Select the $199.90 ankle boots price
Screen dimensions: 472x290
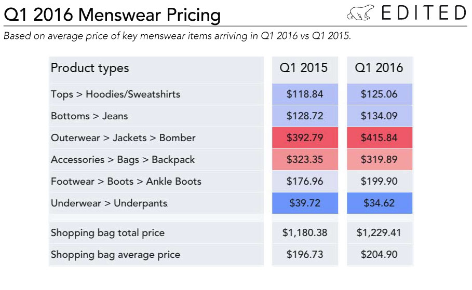pyautogui.click(x=380, y=182)
